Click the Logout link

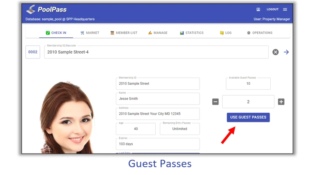coord(272,9)
